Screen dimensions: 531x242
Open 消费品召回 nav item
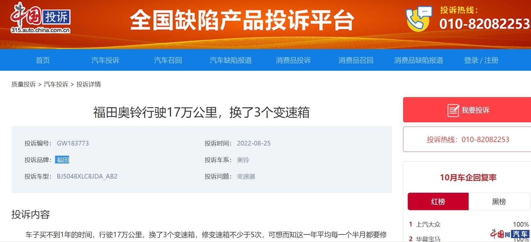click(x=356, y=60)
